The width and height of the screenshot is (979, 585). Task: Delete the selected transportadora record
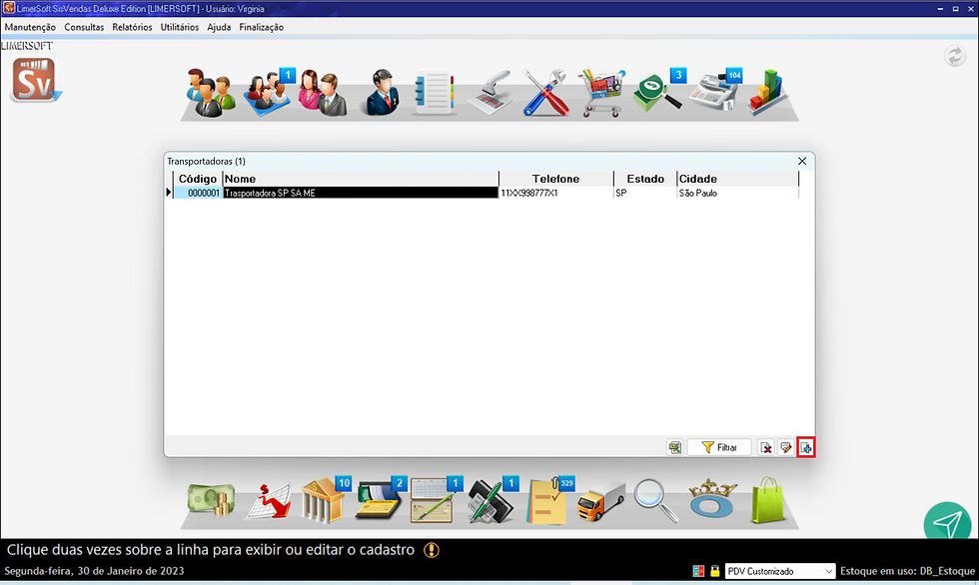pyautogui.click(x=766, y=447)
